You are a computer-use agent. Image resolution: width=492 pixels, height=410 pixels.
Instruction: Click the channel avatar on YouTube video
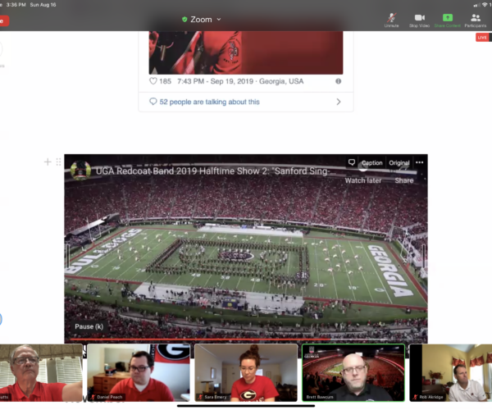click(80, 171)
